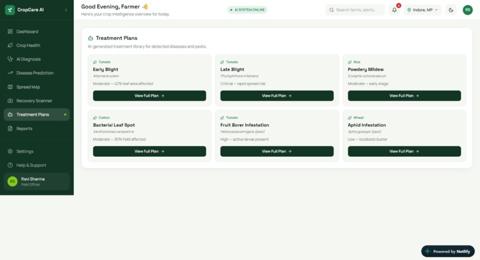Open the RS profile avatar in header
This screenshot has width=480, height=260.
(467, 10)
